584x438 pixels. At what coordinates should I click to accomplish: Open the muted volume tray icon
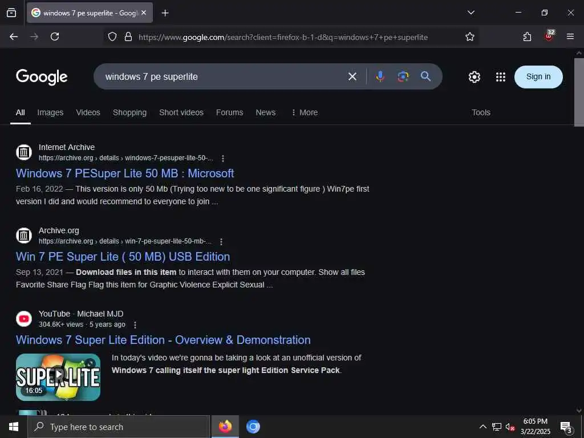(510, 427)
